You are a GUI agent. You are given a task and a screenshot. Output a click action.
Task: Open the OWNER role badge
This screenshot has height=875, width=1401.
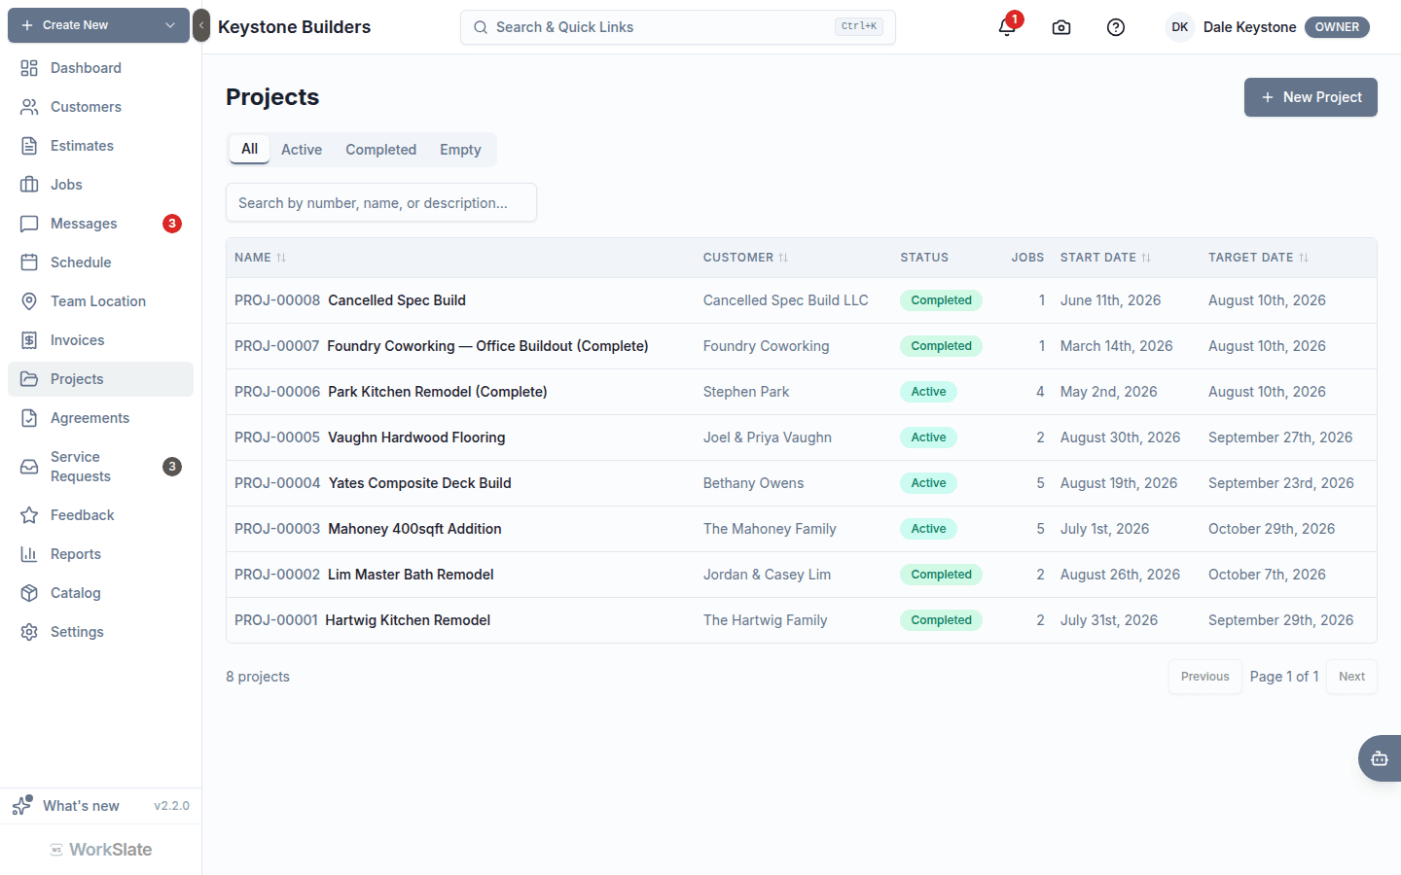click(x=1337, y=27)
